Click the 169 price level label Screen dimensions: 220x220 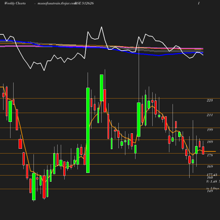[210, 166]
